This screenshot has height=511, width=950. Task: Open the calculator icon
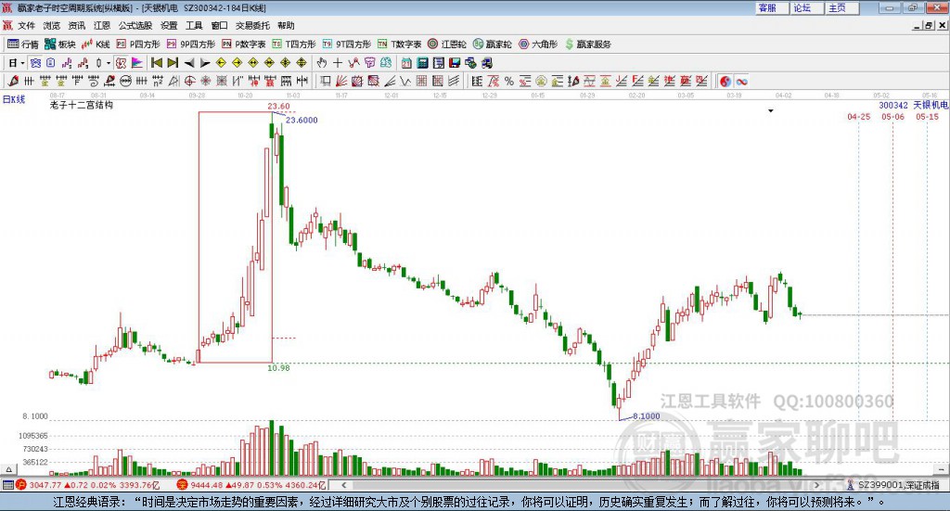(422, 63)
